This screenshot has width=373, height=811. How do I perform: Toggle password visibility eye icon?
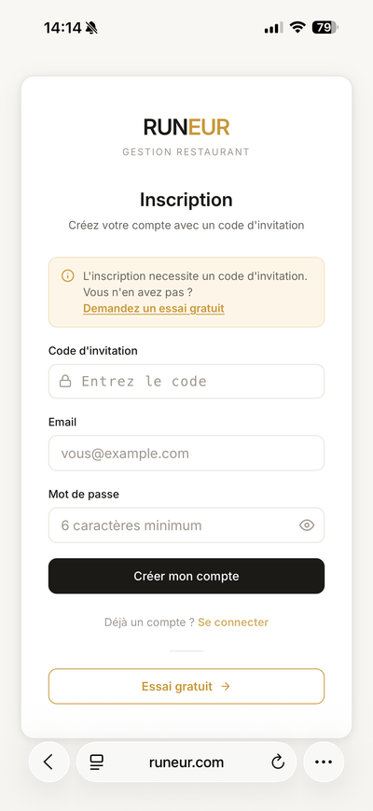pos(307,525)
